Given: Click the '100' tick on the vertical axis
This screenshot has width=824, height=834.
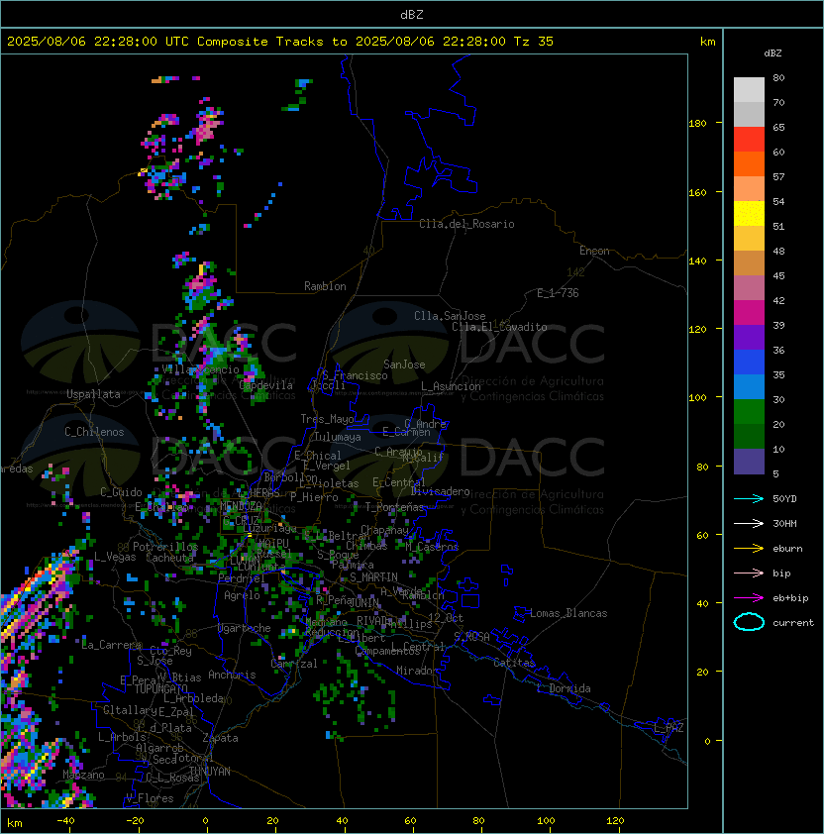Looking at the screenshot, I should pyautogui.click(x=697, y=398).
